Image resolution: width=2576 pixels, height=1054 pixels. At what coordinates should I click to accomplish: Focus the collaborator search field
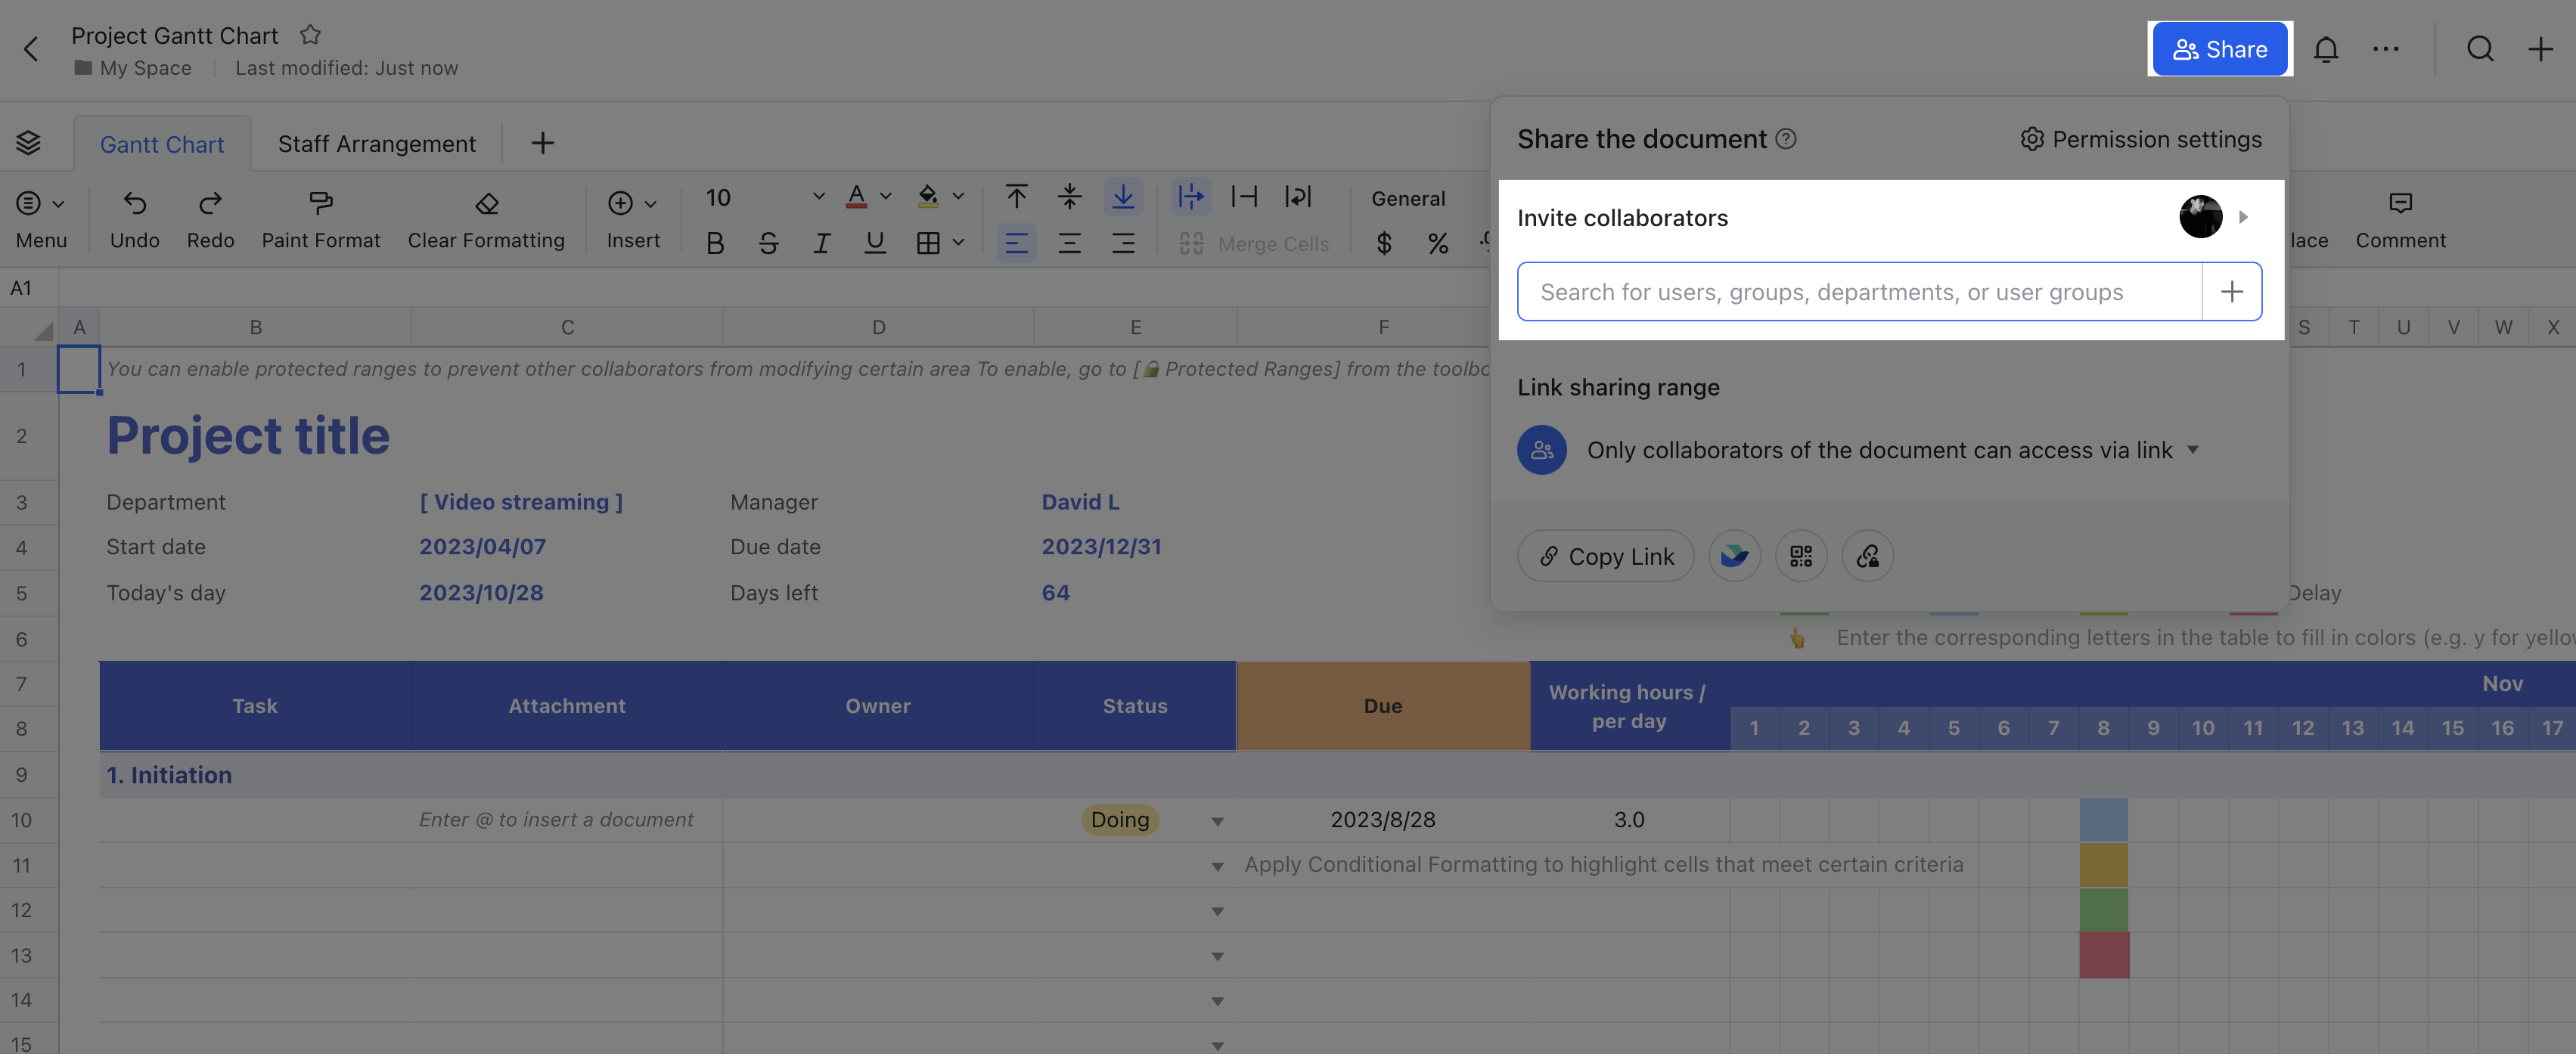pos(1860,292)
